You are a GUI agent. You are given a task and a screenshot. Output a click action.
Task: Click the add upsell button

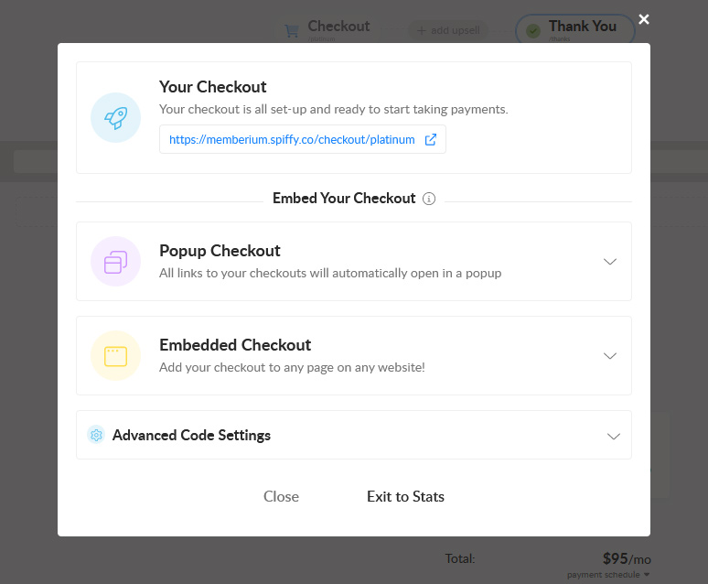[448, 30]
